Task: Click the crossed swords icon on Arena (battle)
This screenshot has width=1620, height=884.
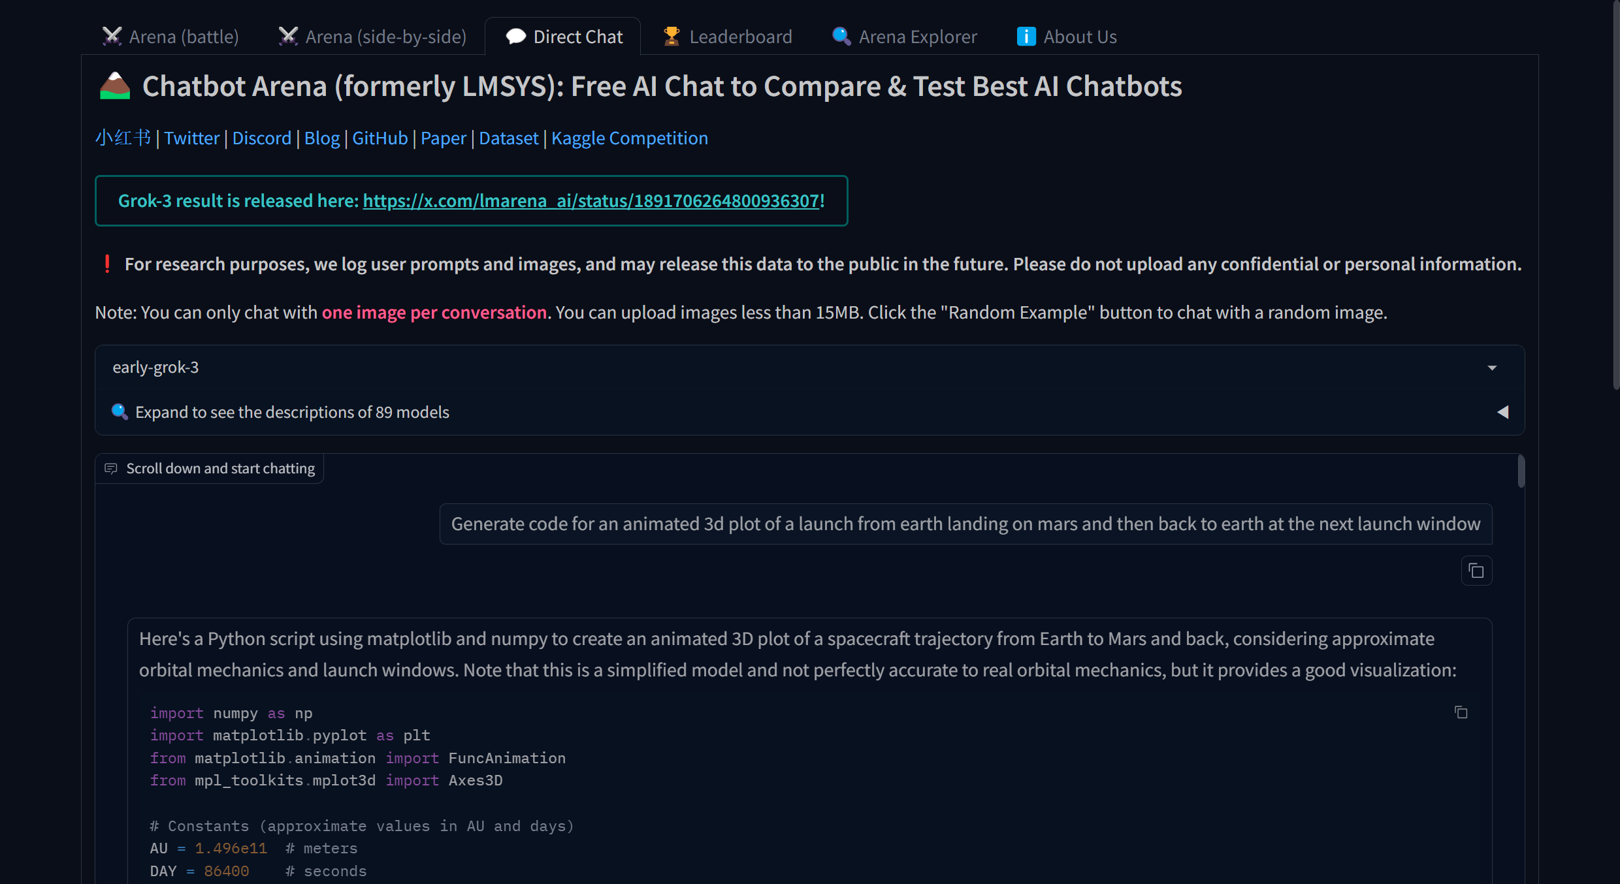Action: [112, 37]
